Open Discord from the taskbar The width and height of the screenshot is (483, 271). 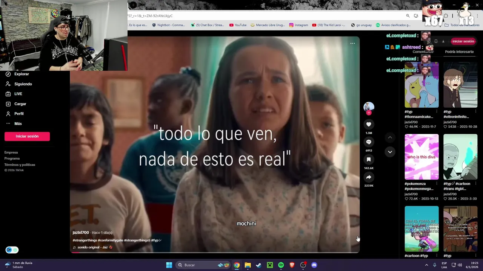314,265
